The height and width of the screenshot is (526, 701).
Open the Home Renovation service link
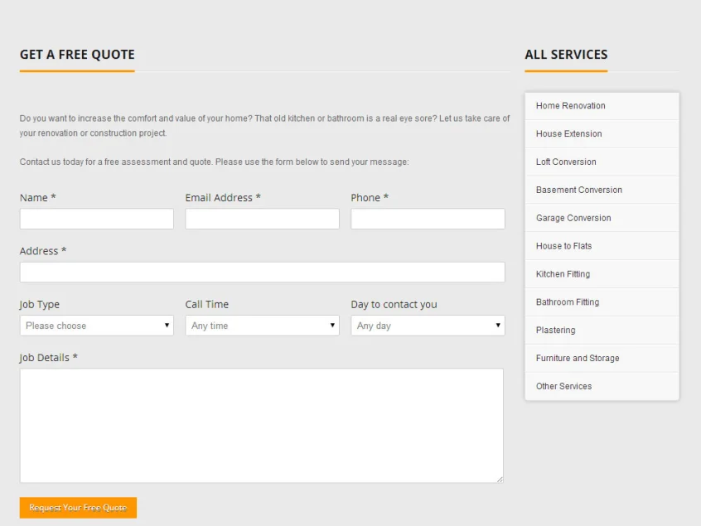point(602,106)
